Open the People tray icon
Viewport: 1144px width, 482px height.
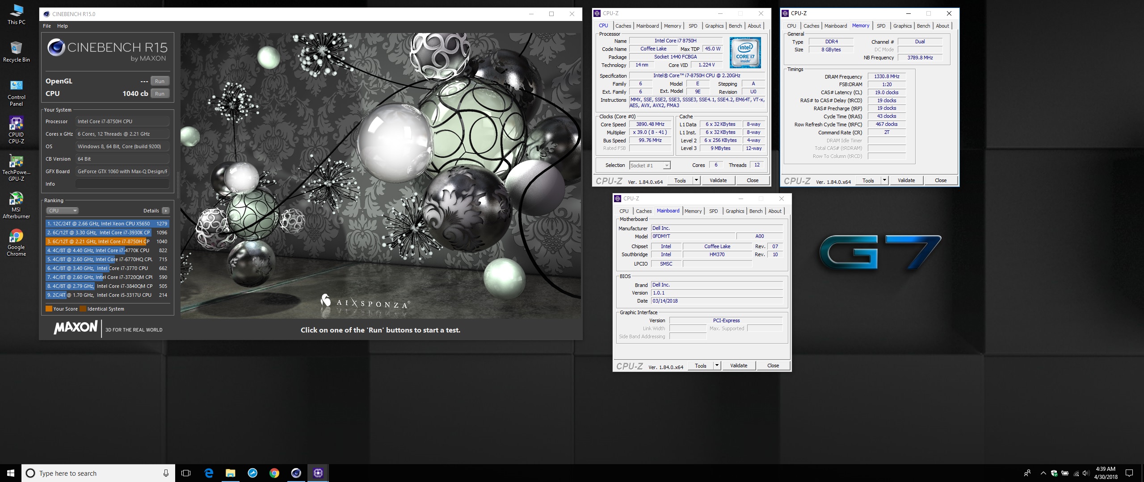click(x=1027, y=473)
